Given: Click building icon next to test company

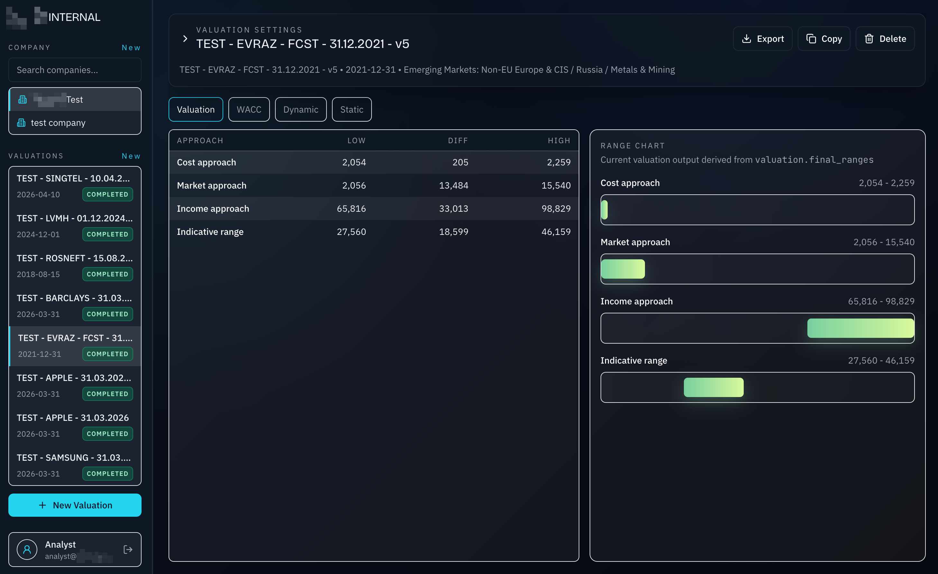Looking at the screenshot, I should (x=21, y=123).
